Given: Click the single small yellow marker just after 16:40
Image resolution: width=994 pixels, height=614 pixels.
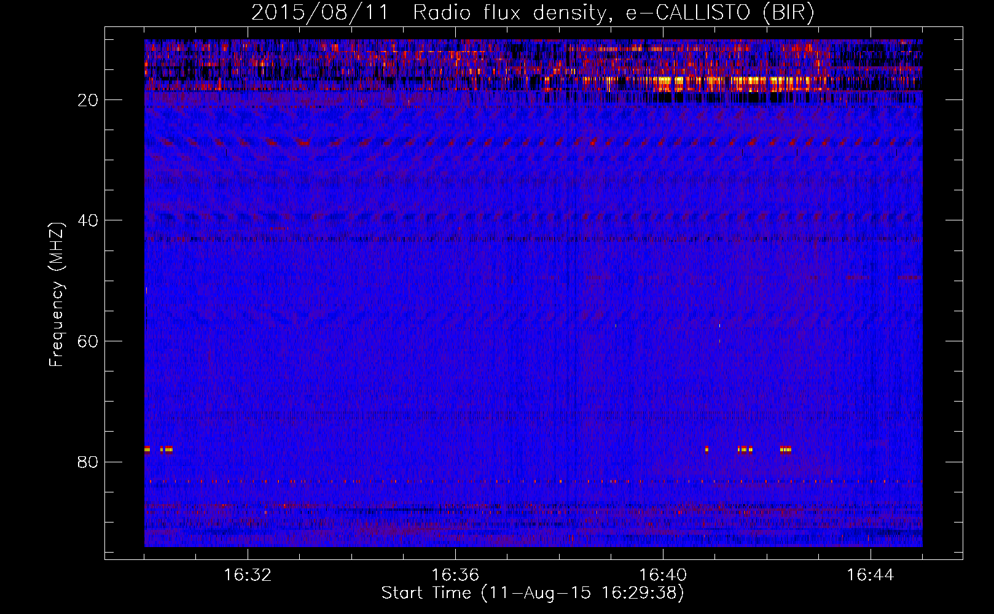Looking at the screenshot, I should click(706, 449).
